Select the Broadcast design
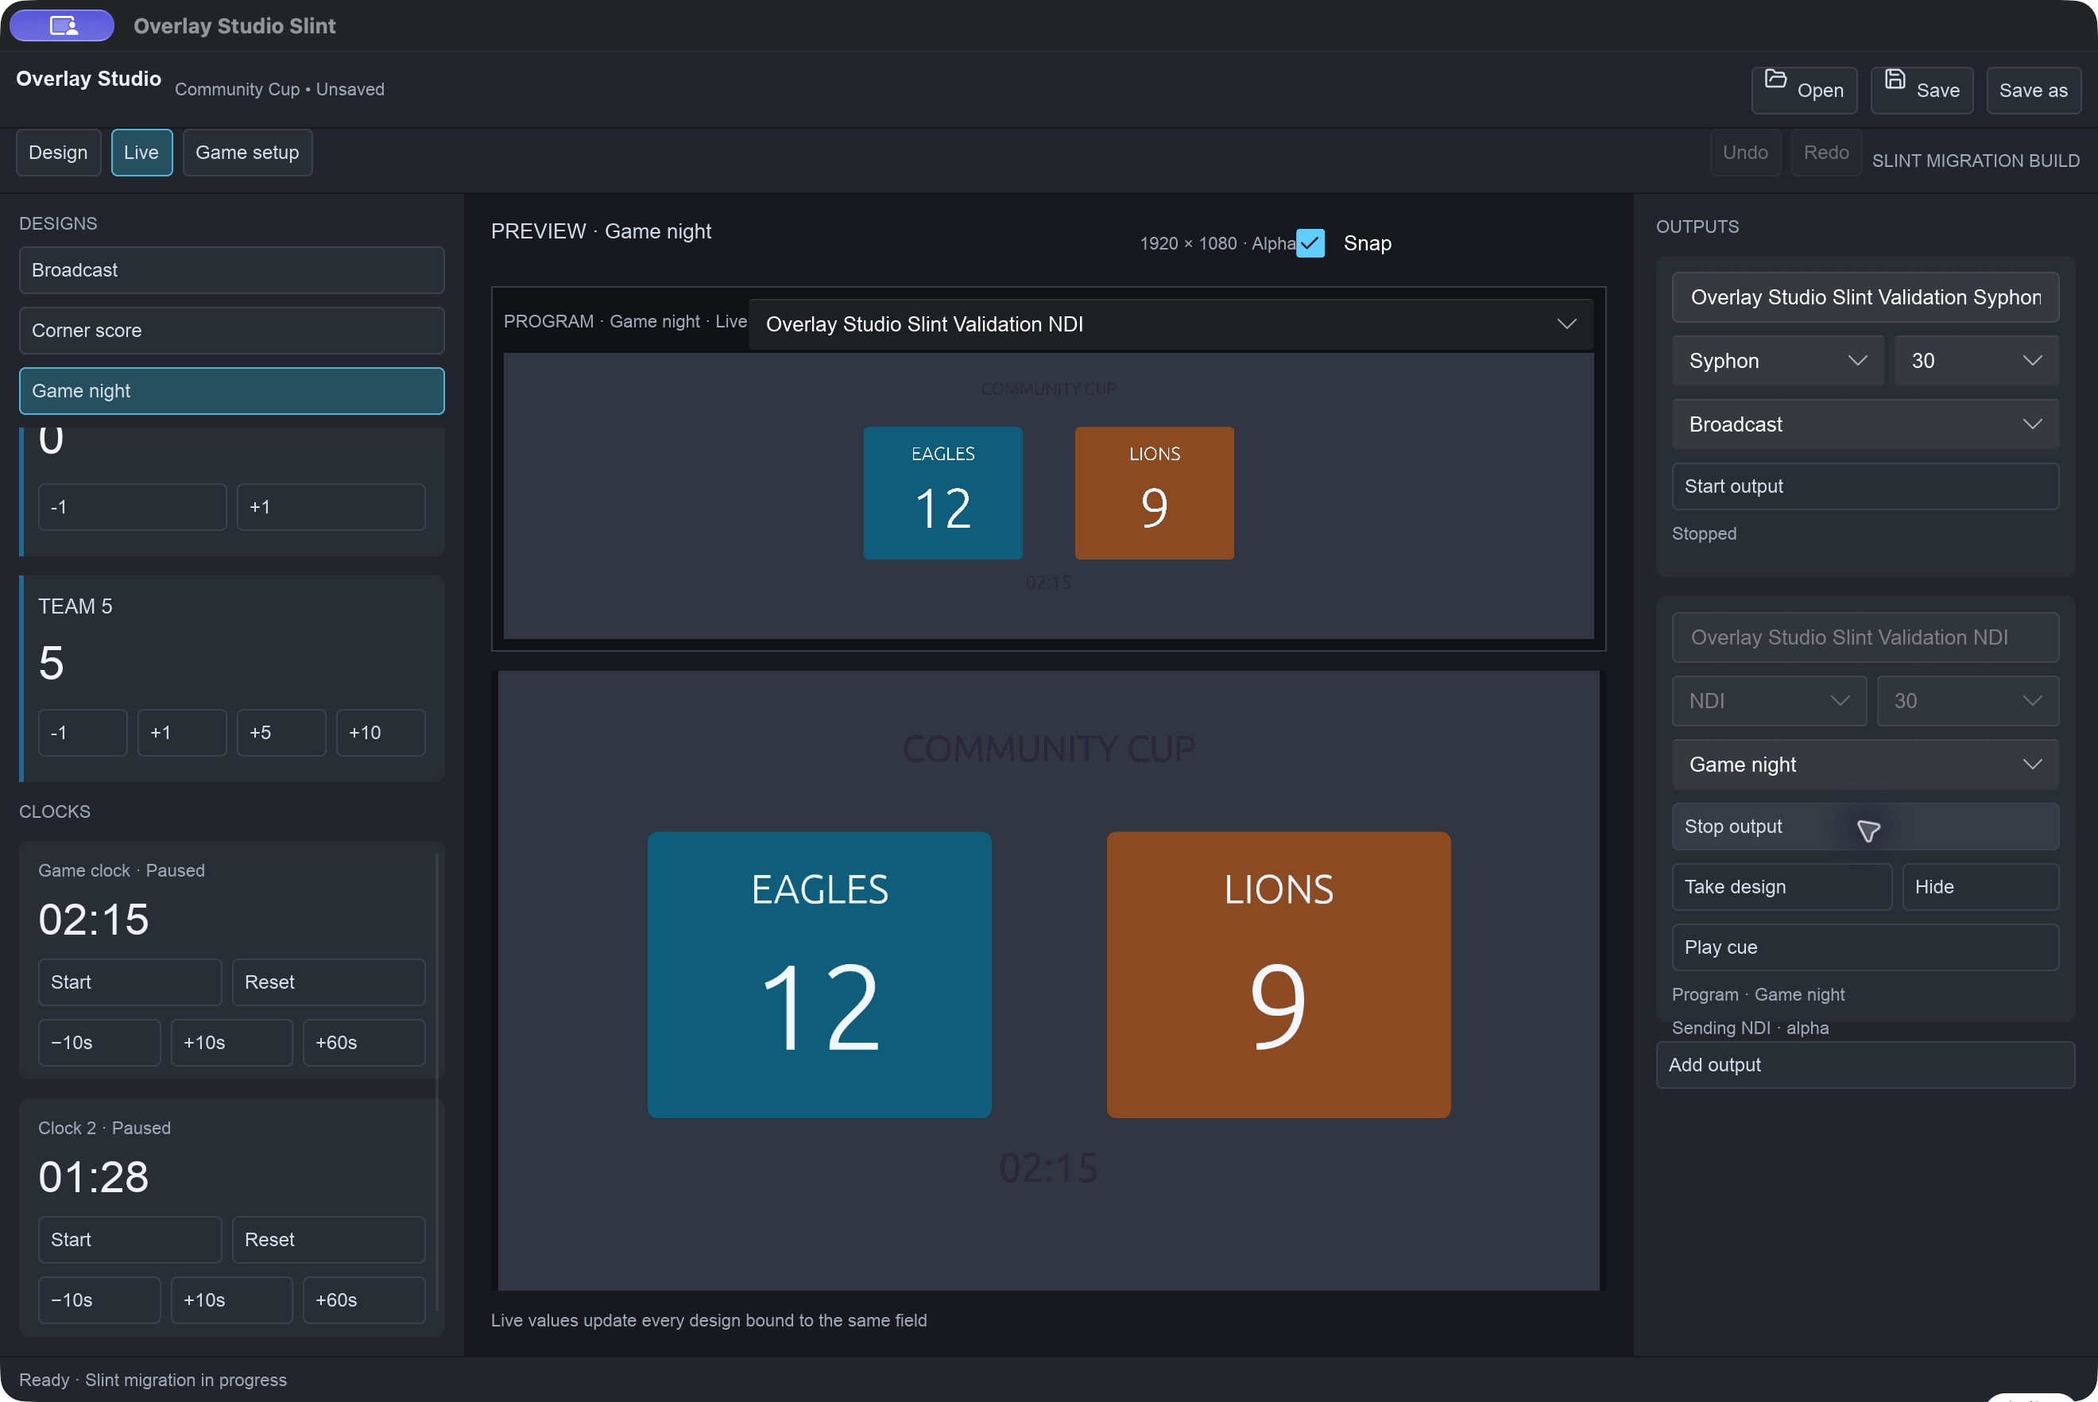The height and width of the screenshot is (1402, 2098). pos(231,270)
